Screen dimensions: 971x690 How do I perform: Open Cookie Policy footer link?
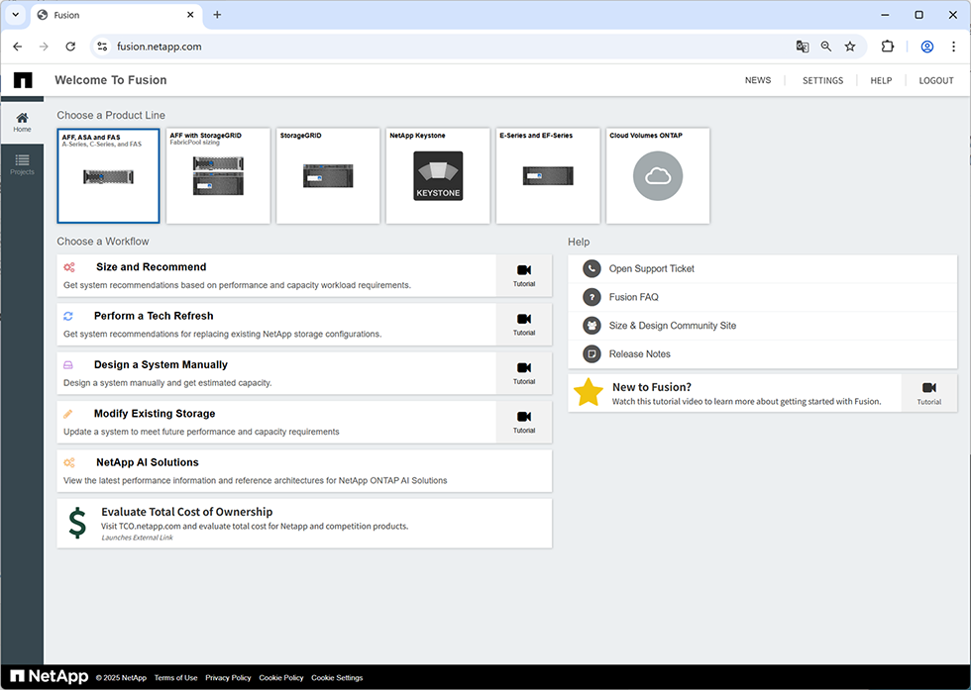click(281, 677)
